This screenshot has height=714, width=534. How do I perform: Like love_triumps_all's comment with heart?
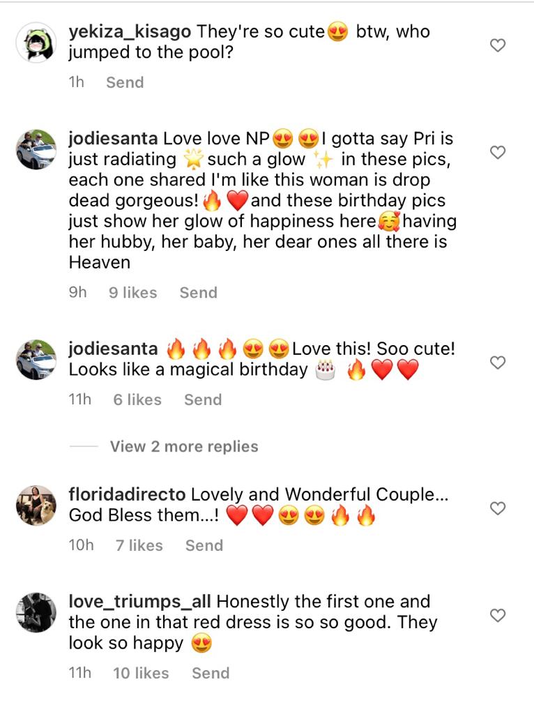497,616
